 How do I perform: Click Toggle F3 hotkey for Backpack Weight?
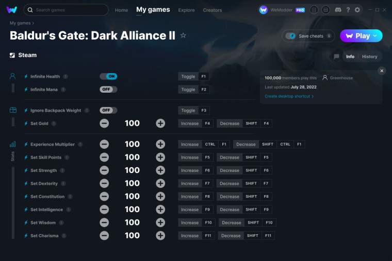(194, 110)
